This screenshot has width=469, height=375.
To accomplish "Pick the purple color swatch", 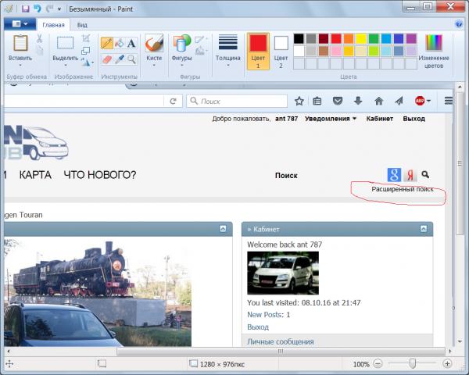I will click(411, 38).
